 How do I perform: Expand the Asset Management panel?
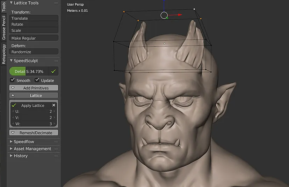point(11,148)
